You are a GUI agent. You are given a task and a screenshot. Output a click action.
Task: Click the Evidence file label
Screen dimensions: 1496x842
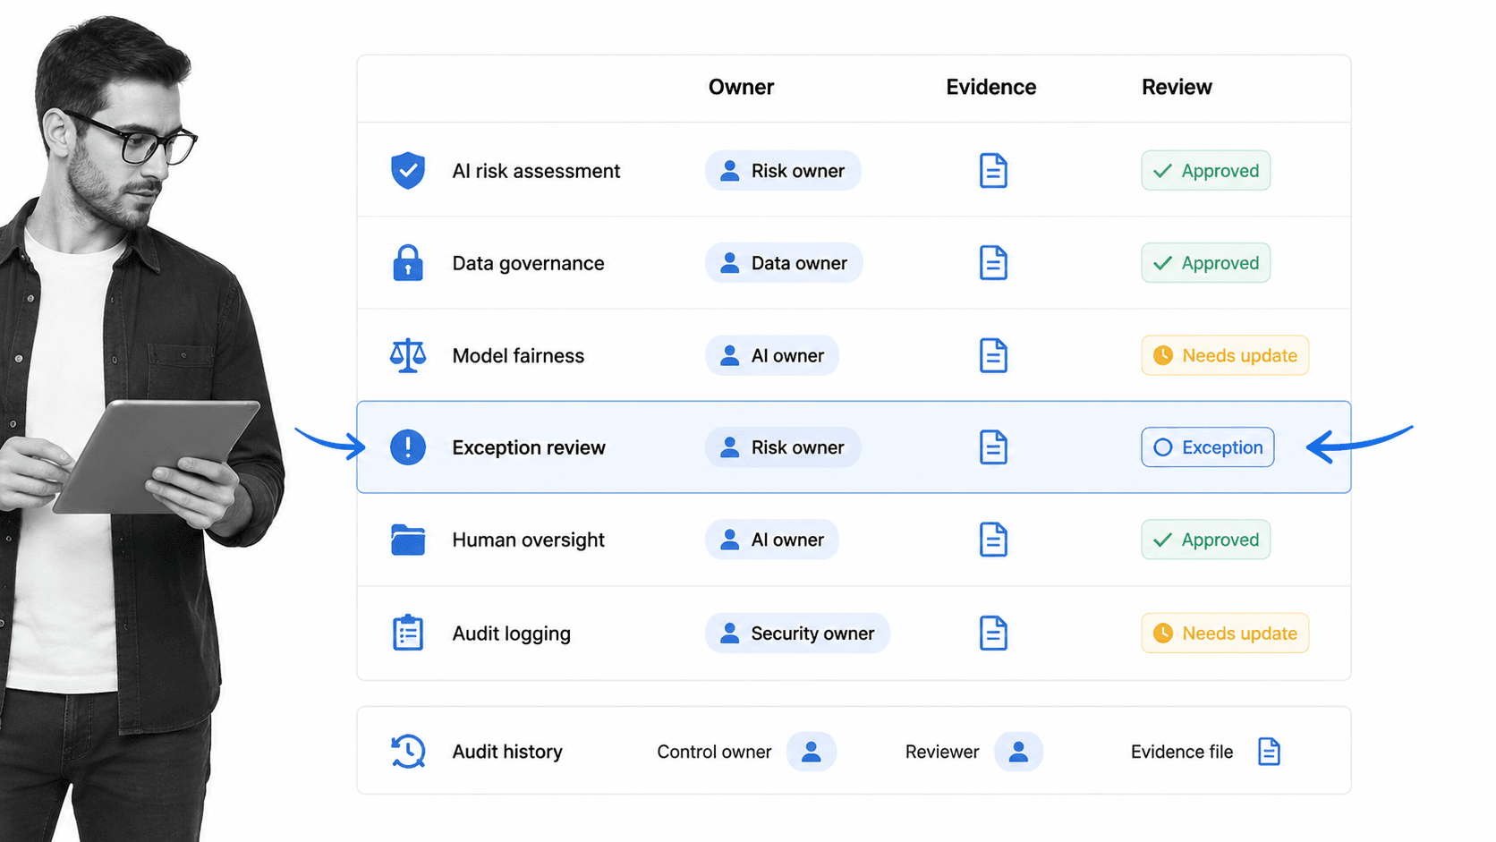(x=1182, y=752)
